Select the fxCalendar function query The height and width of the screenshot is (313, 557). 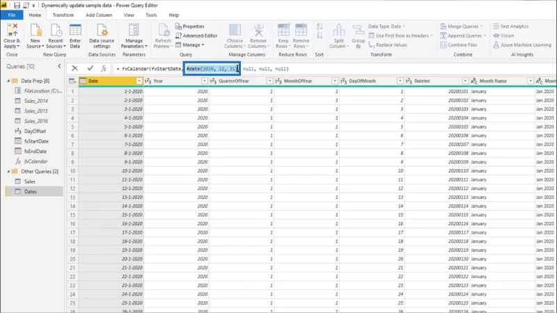click(36, 161)
